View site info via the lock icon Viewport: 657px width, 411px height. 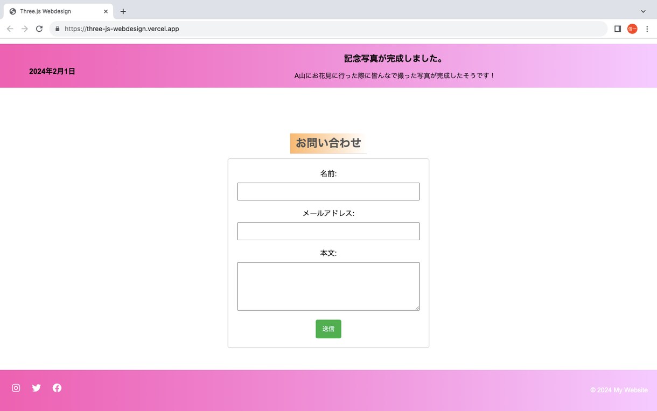pos(58,29)
